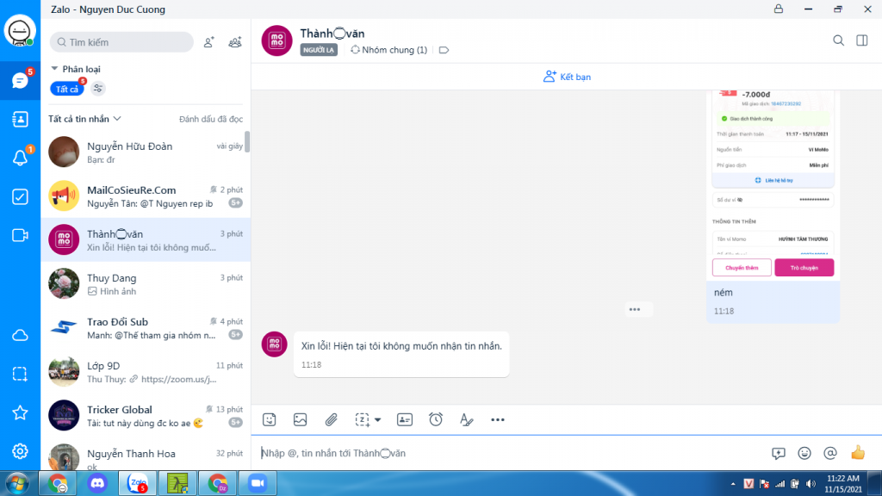This screenshot has width=882, height=496.
Task: Click attach file paperclip icon
Action: [331, 419]
